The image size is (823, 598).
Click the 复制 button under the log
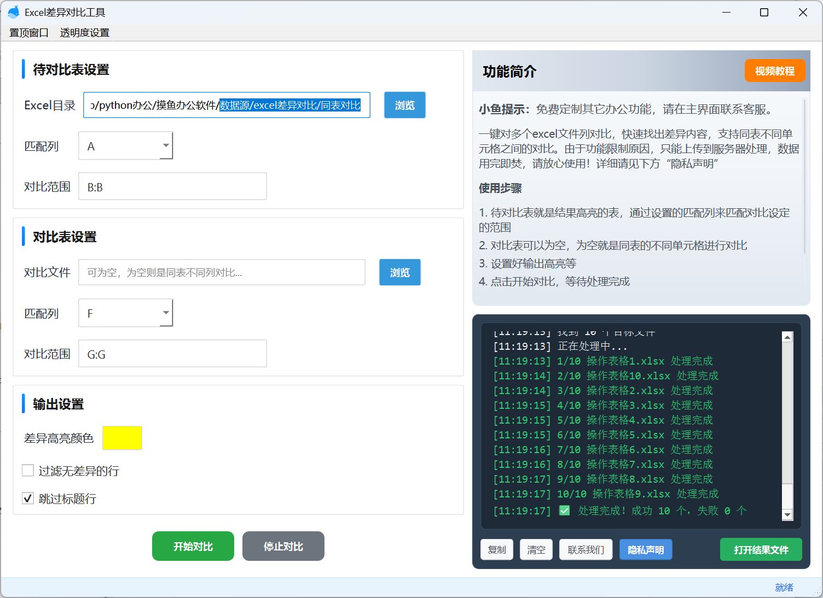click(497, 549)
